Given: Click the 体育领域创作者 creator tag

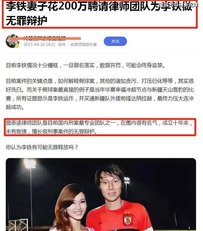Looking at the screenshot, I should click(x=83, y=44).
